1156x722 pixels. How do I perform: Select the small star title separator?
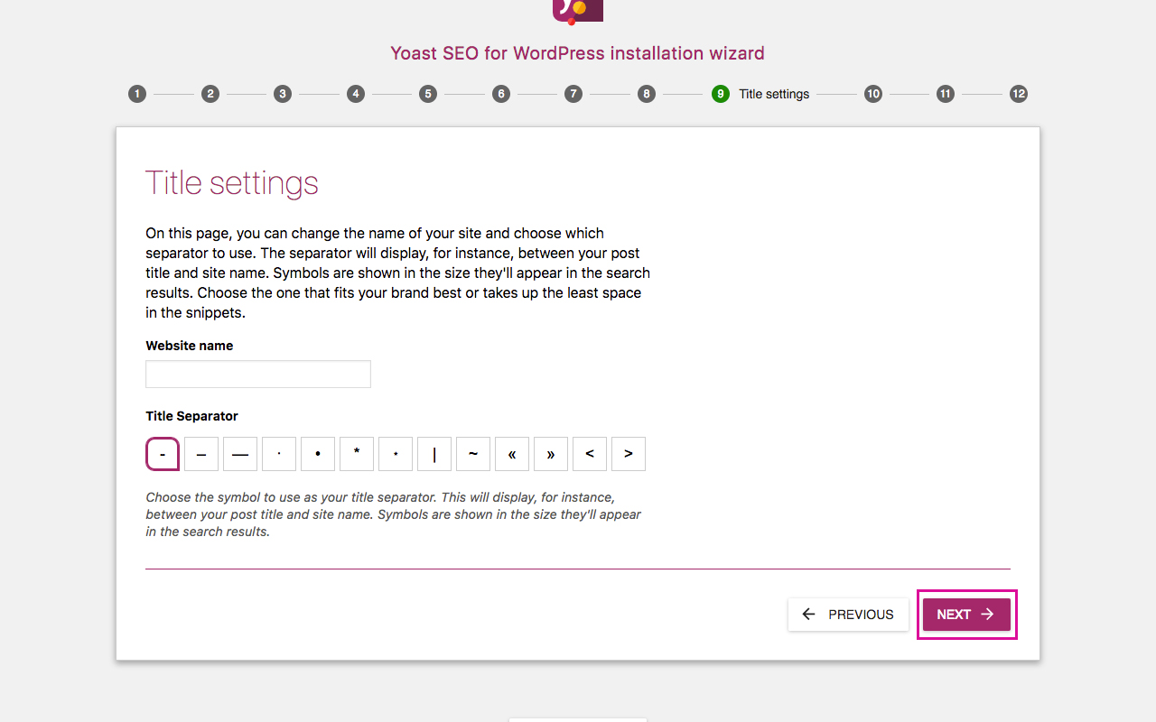pos(396,454)
